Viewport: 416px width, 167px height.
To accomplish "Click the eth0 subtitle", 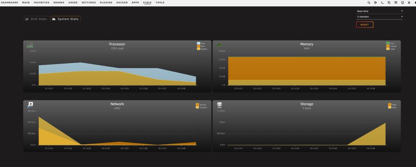I will [117, 108].
